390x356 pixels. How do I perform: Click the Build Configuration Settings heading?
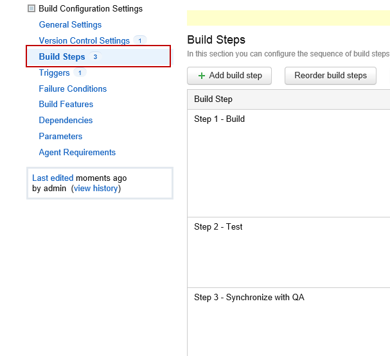91,9
